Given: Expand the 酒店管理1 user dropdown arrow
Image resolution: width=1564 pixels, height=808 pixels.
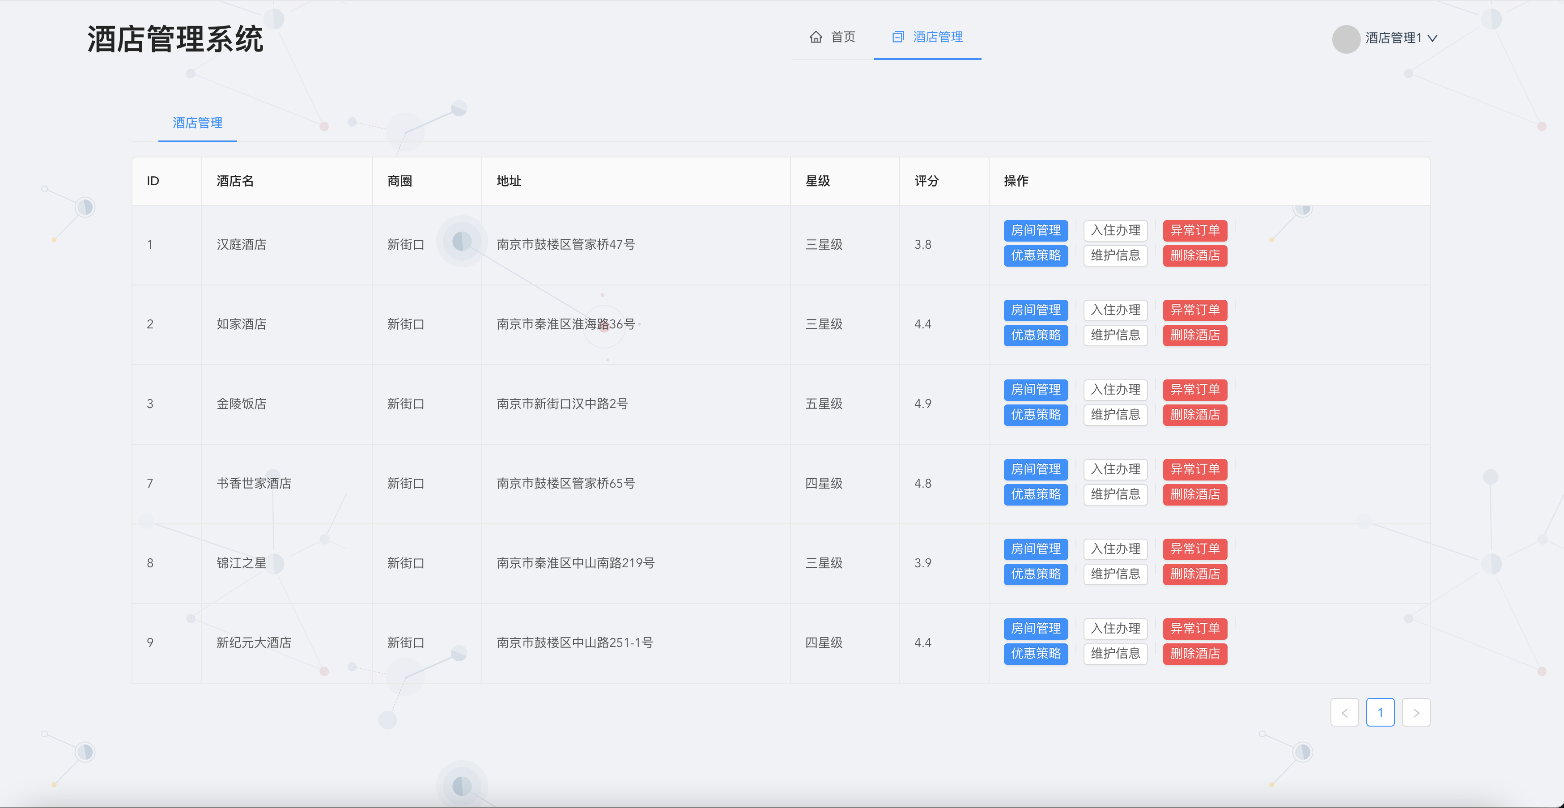Looking at the screenshot, I should (x=1432, y=38).
